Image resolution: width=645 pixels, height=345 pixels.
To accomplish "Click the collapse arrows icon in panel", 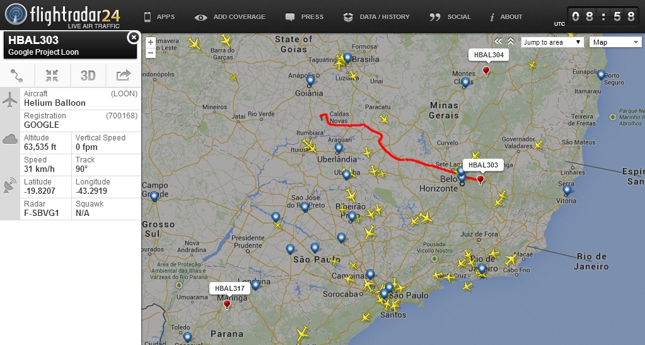I will point(52,76).
